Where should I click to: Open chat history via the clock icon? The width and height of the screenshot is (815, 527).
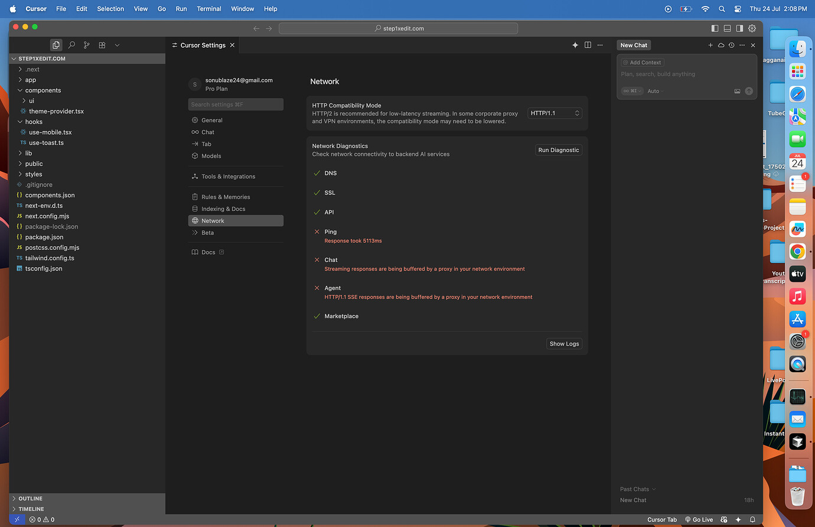731,45
